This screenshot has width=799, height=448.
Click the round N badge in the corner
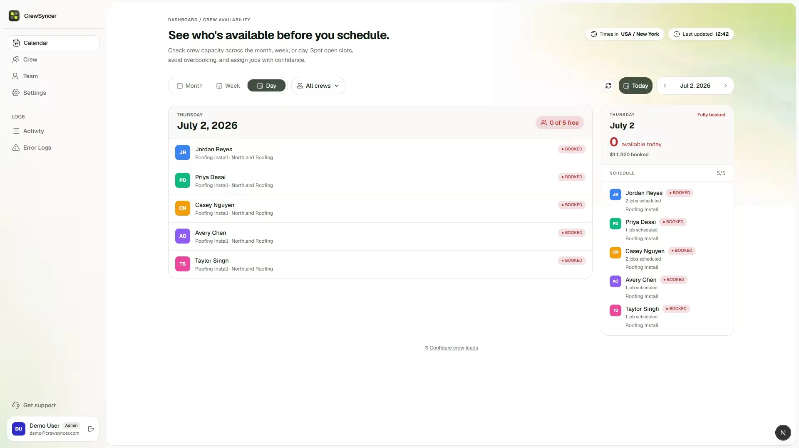click(x=783, y=433)
